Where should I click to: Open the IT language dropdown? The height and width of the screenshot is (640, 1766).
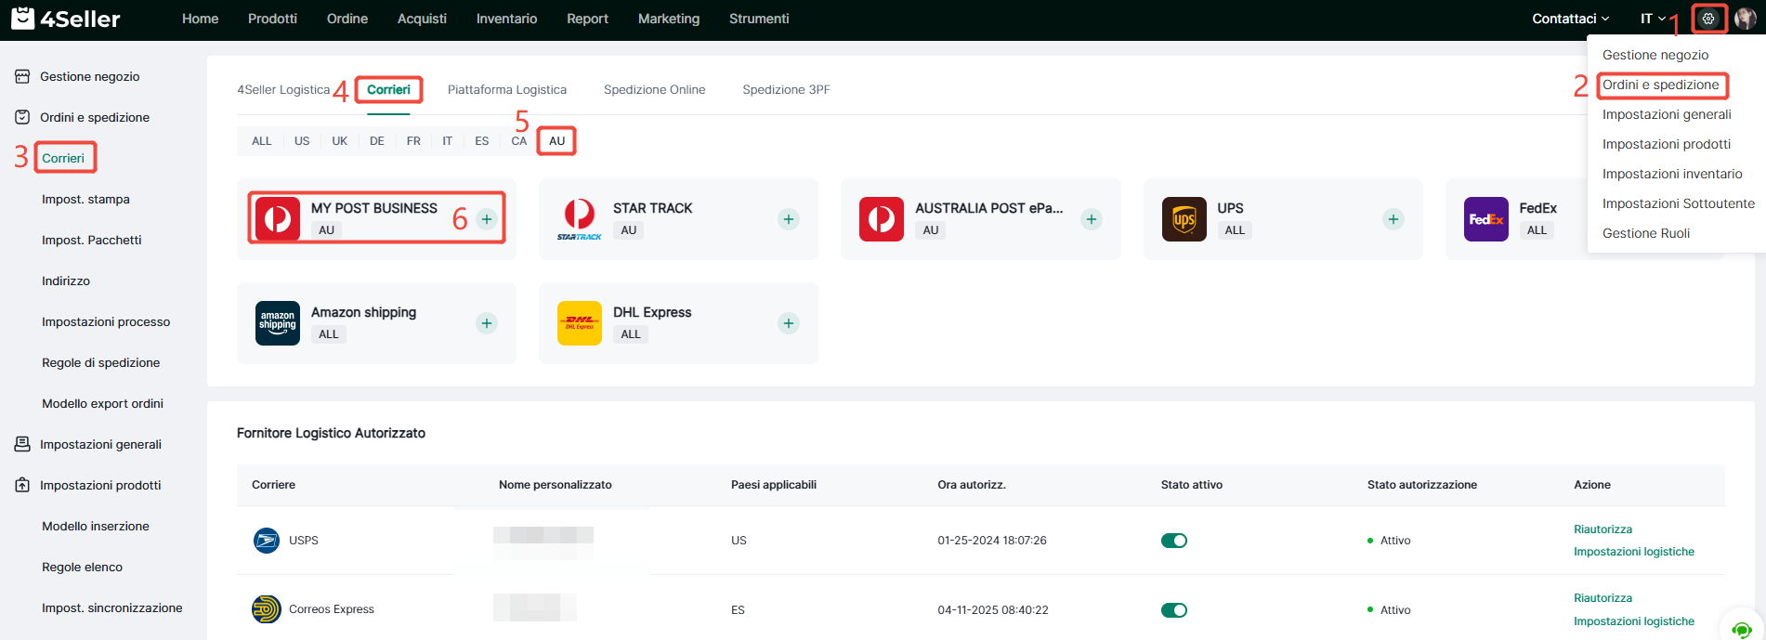[1653, 19]
